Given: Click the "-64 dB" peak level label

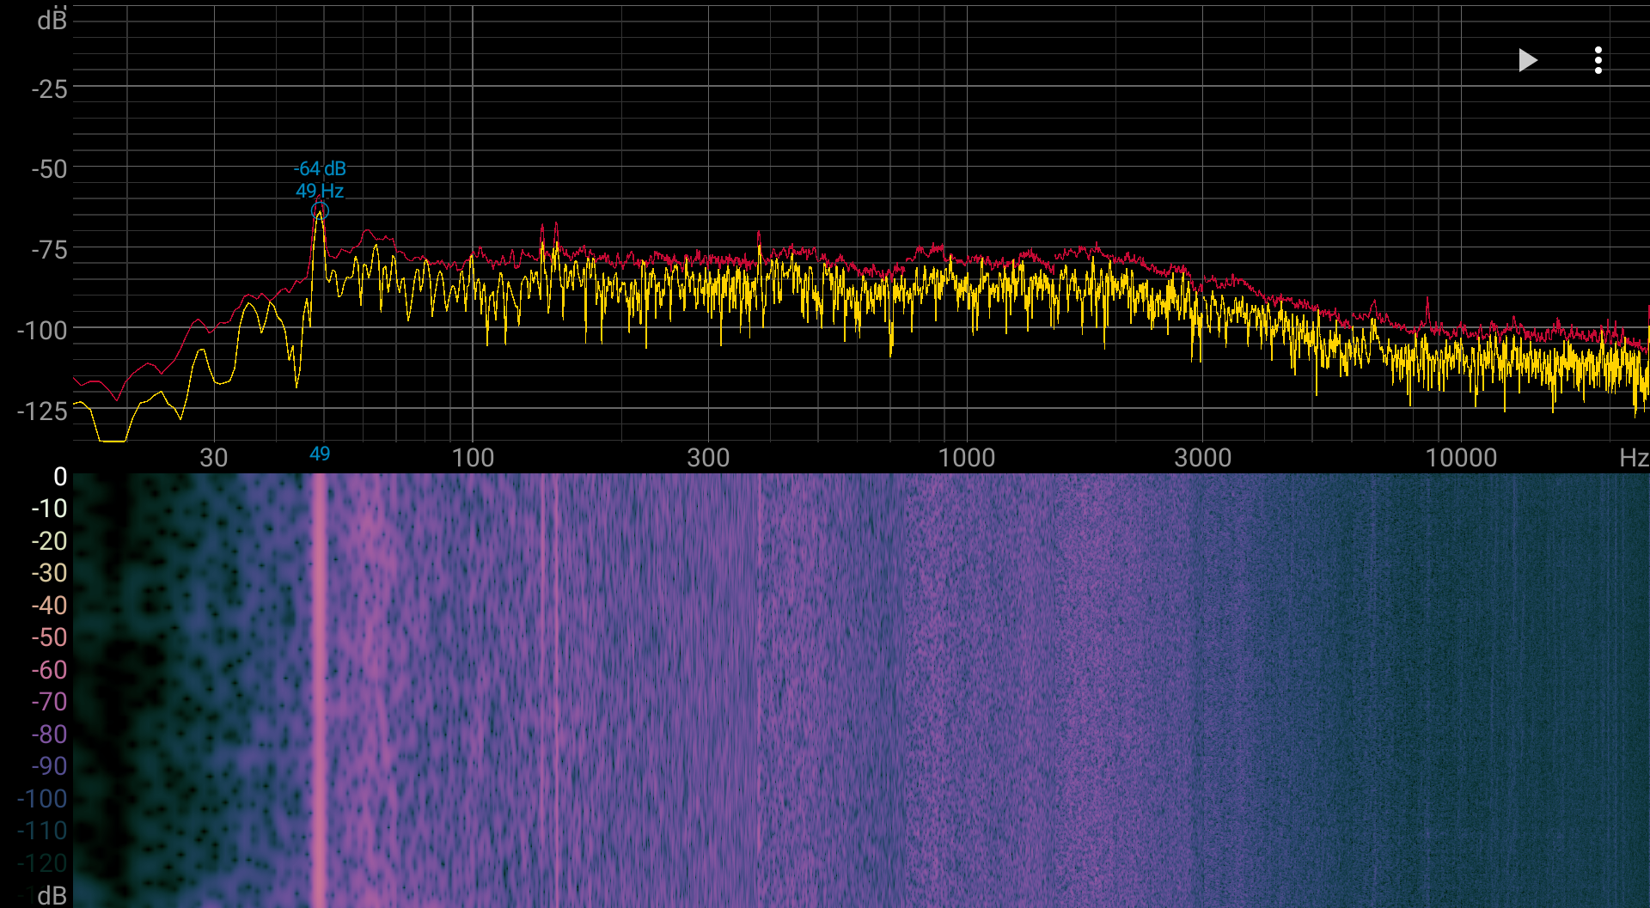Looking at the screenshot, I should point(320,168).
